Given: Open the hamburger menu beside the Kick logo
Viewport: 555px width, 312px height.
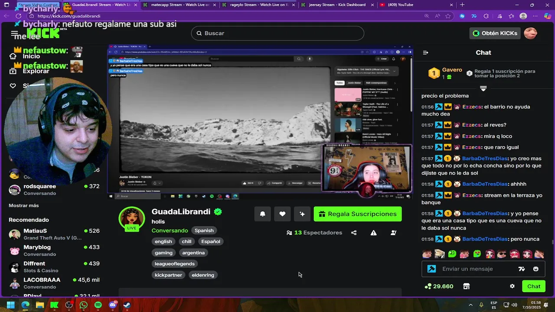Looking at the screenshot, I should coord(14,33).
